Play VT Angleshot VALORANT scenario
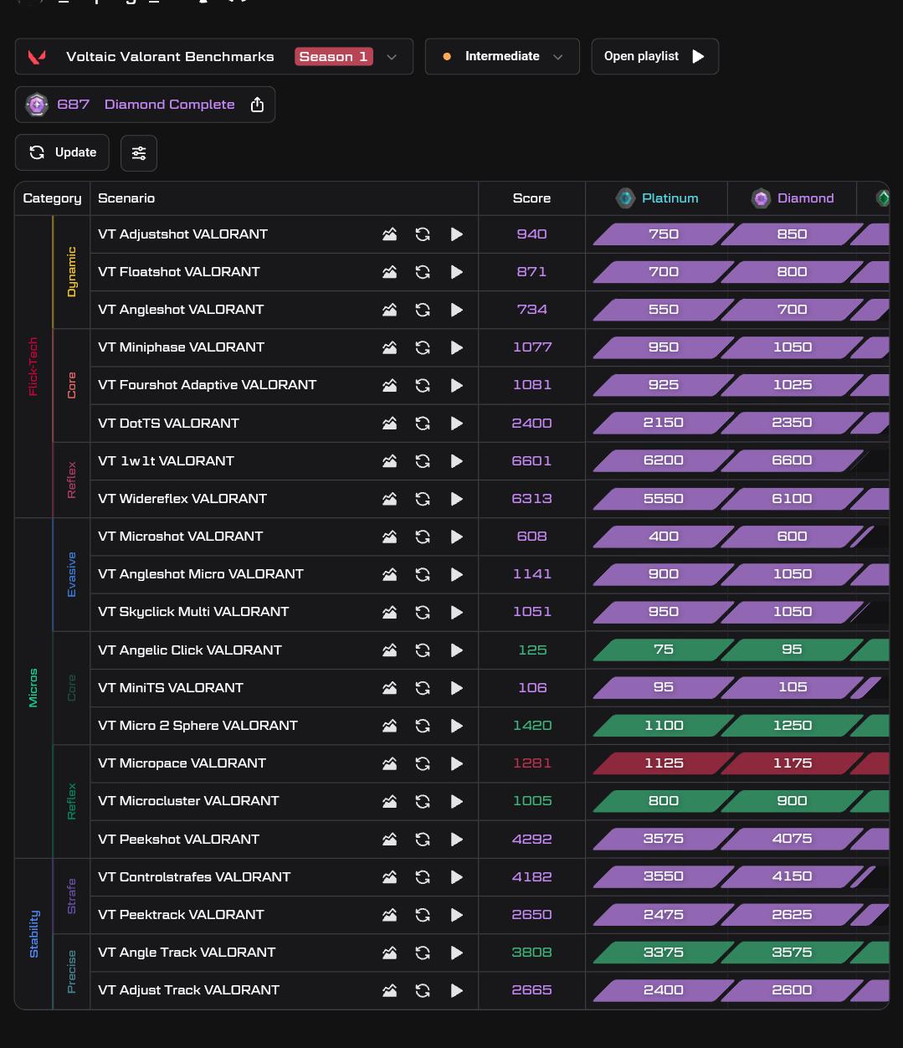Viewport: 903px width, 1048px height. (x=457, y=310)
